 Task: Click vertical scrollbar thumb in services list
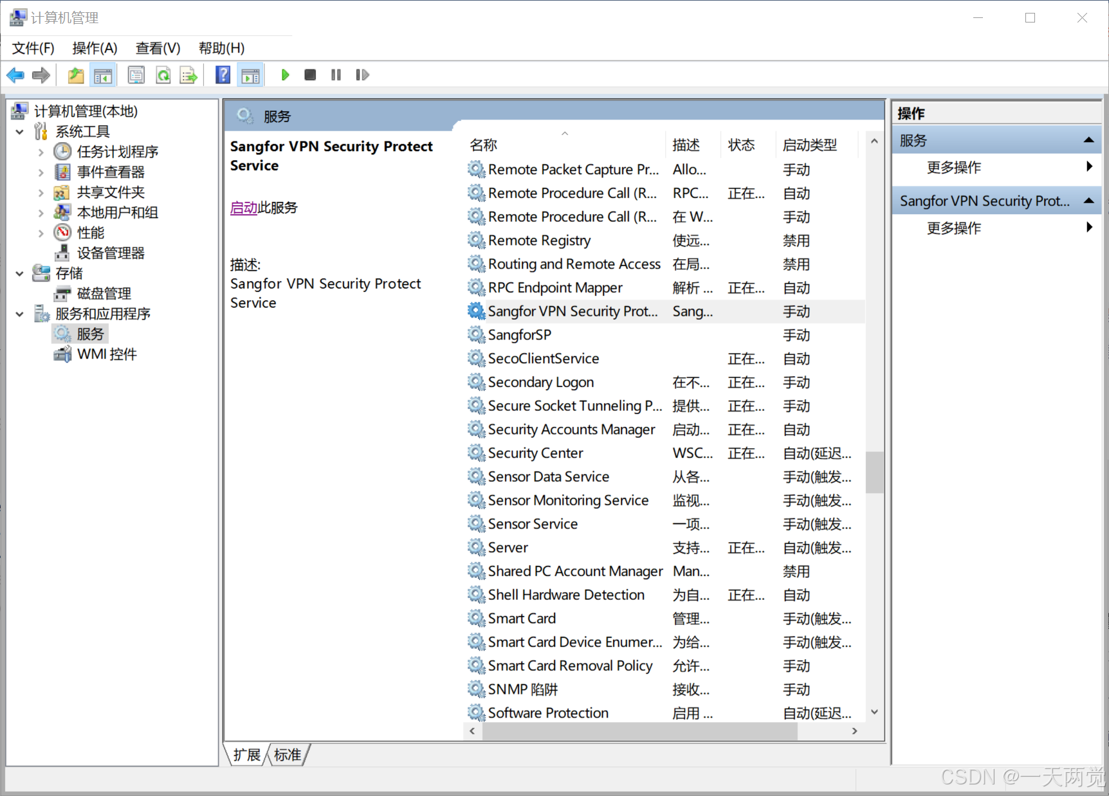pos(874,472)
